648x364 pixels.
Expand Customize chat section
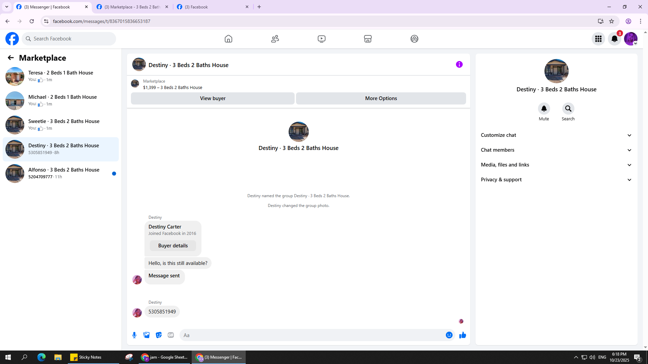(x=556, y=135)
